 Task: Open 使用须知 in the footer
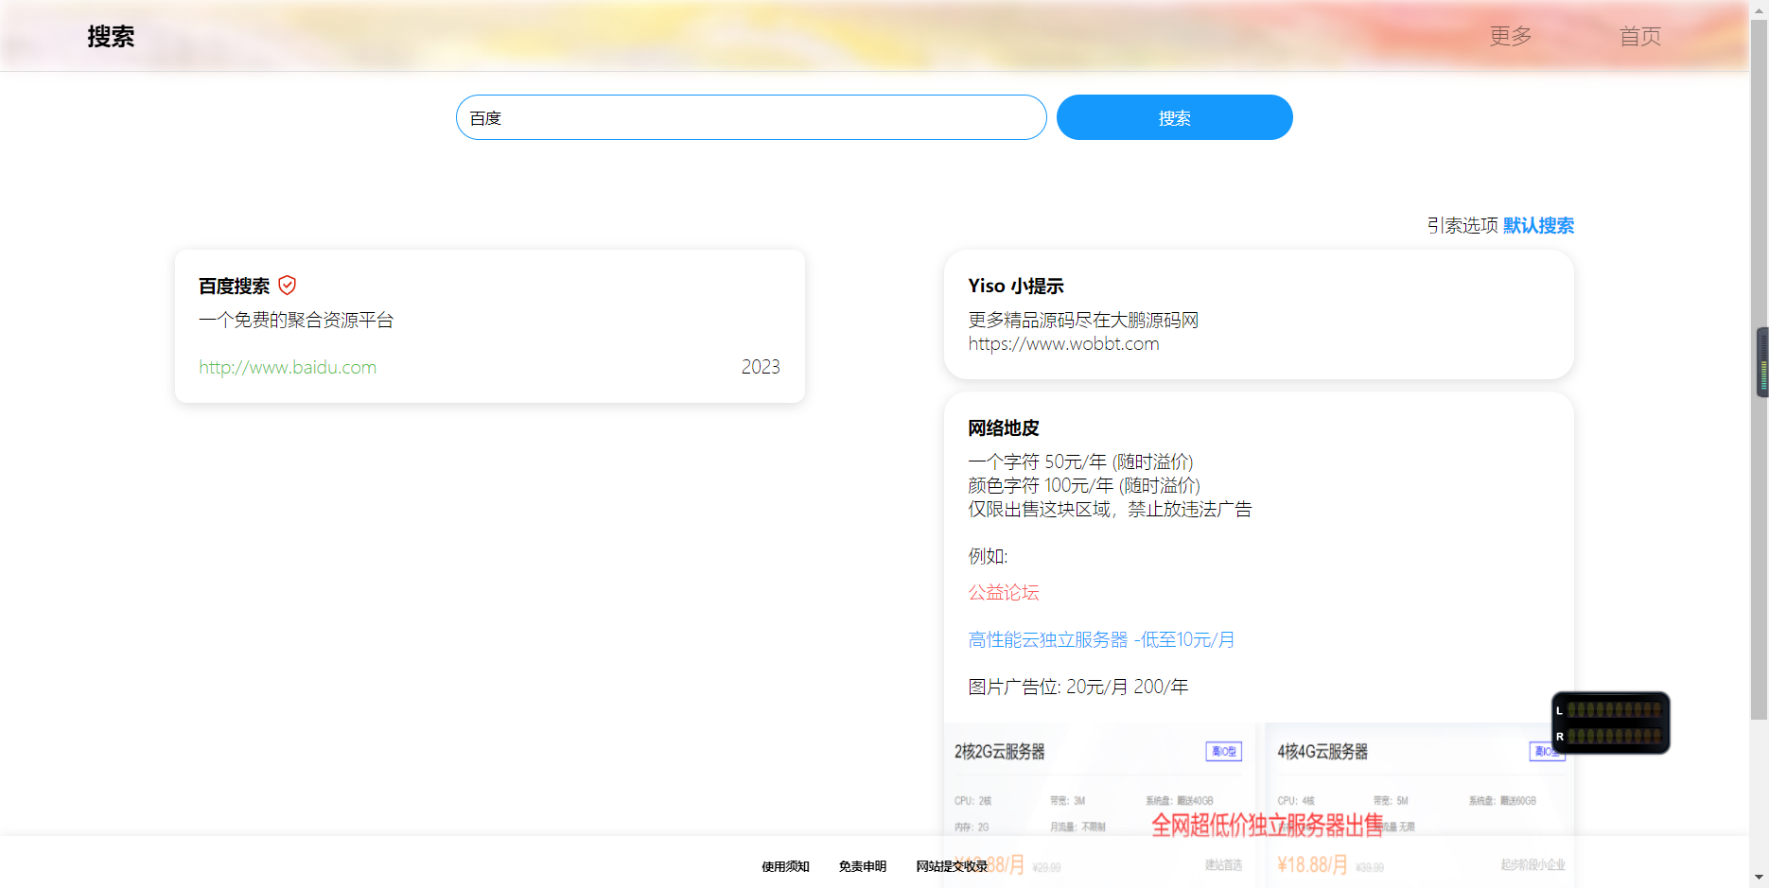click(x=784, y=865)
